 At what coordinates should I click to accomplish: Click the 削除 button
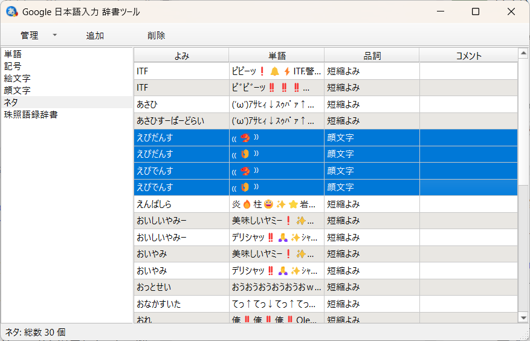pyautogui.click(x=156, y=36)
